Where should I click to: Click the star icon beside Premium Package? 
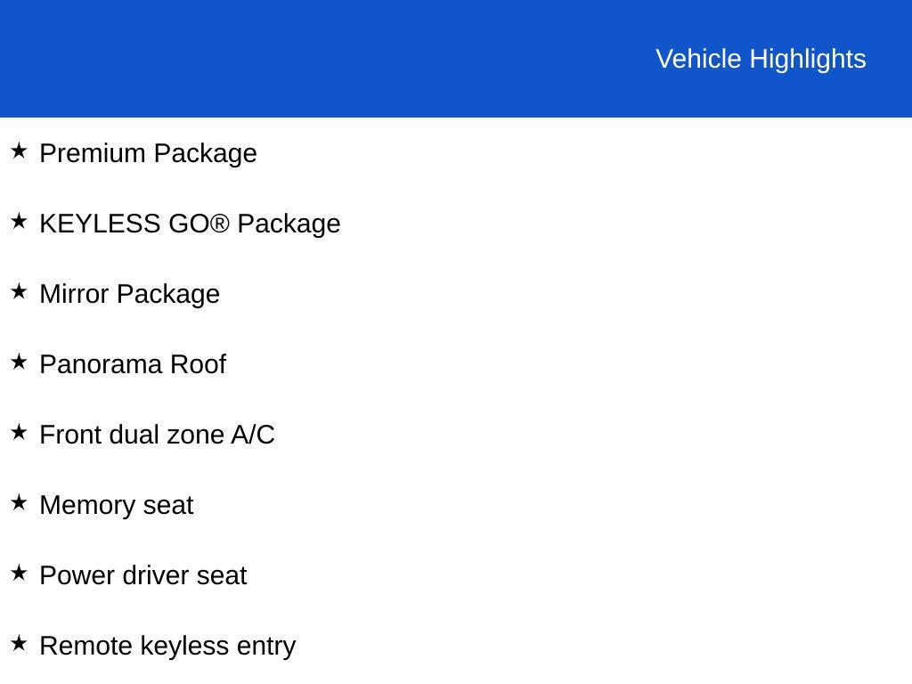click(x=19, y=151)
